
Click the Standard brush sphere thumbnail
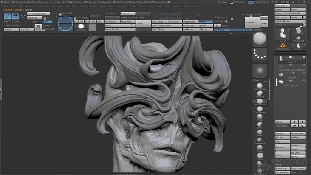(x=259, y=40)
